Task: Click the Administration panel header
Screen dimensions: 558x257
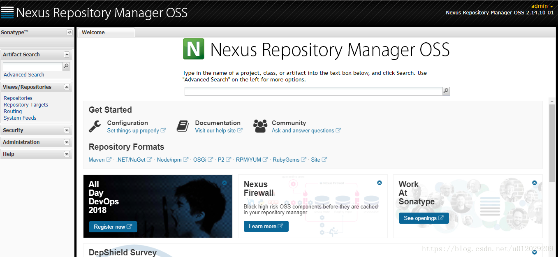Action: point(36,142)
